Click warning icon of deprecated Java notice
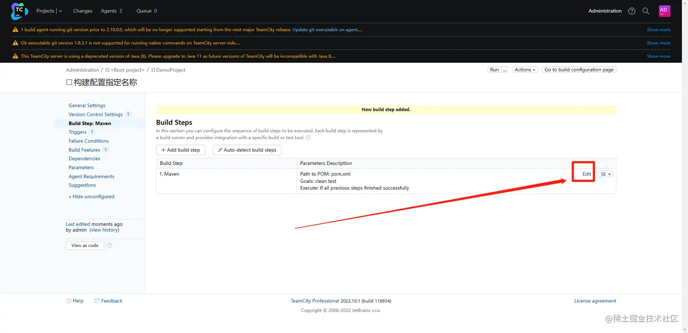This screenshot has width=688, height=333. click(15, 56)
